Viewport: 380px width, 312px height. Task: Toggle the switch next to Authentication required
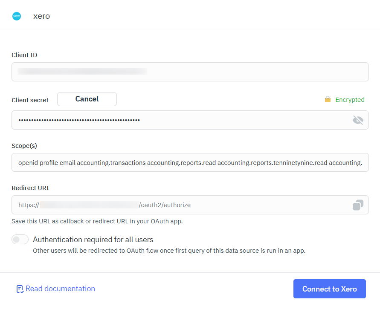tap(20, 240)
